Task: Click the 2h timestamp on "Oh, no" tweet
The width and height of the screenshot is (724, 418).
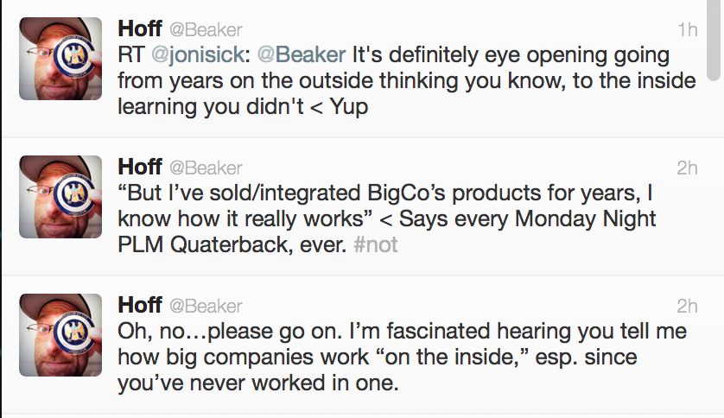Action: click(x=687, y=307)
